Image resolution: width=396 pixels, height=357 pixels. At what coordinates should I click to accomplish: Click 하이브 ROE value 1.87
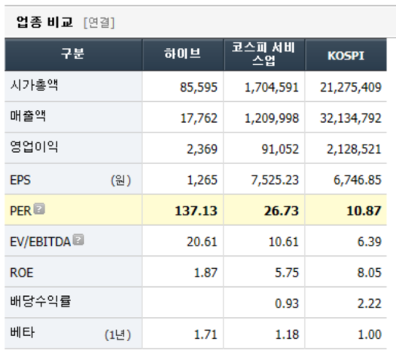(x=206, y=273)
